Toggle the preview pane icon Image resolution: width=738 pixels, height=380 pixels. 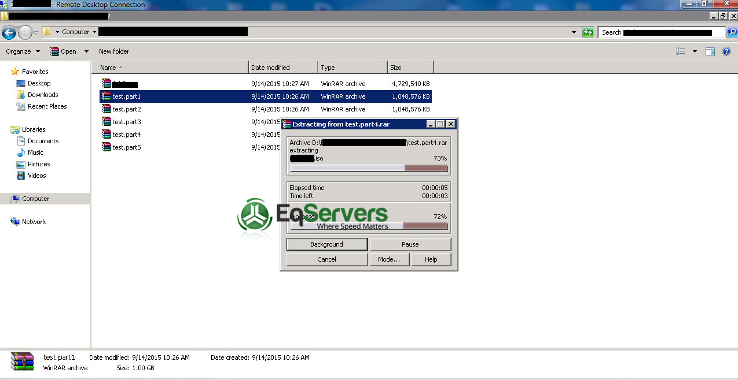[710, 51]
